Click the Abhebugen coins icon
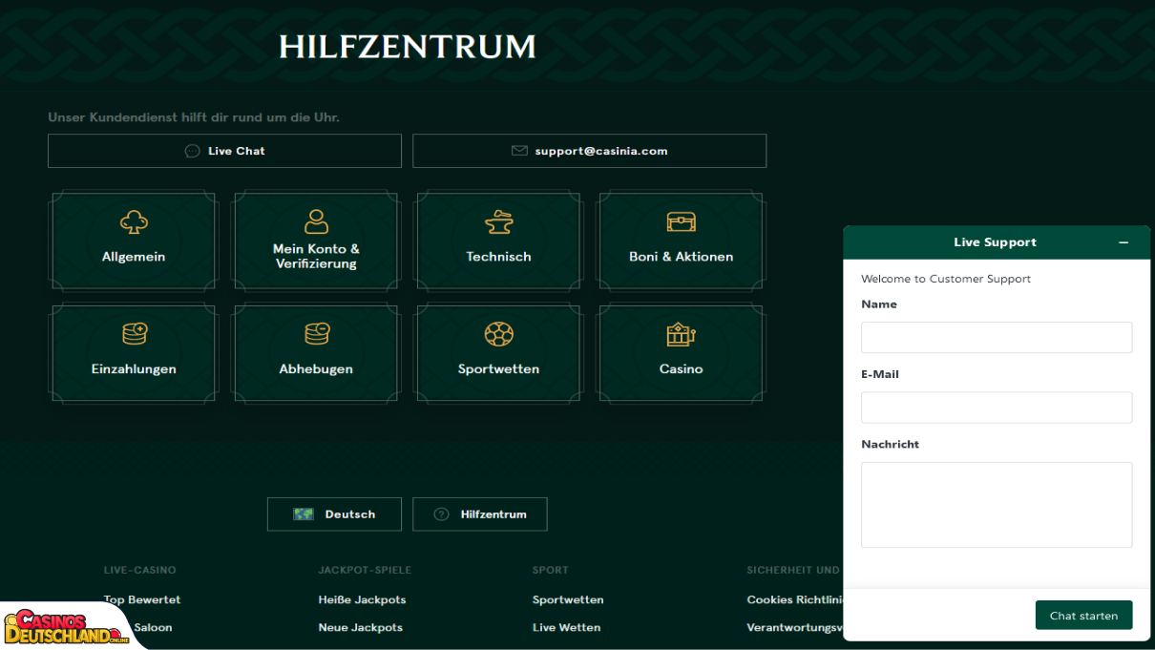 pos(316,334)
